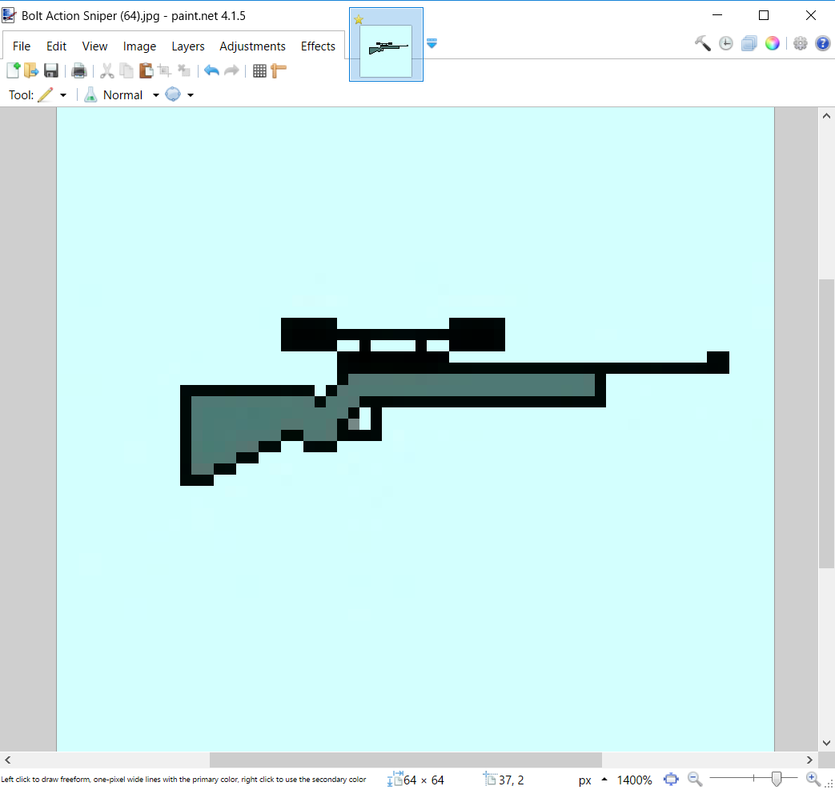Open the selection mode dropdown
835x790 pixels.
[191, 94]
